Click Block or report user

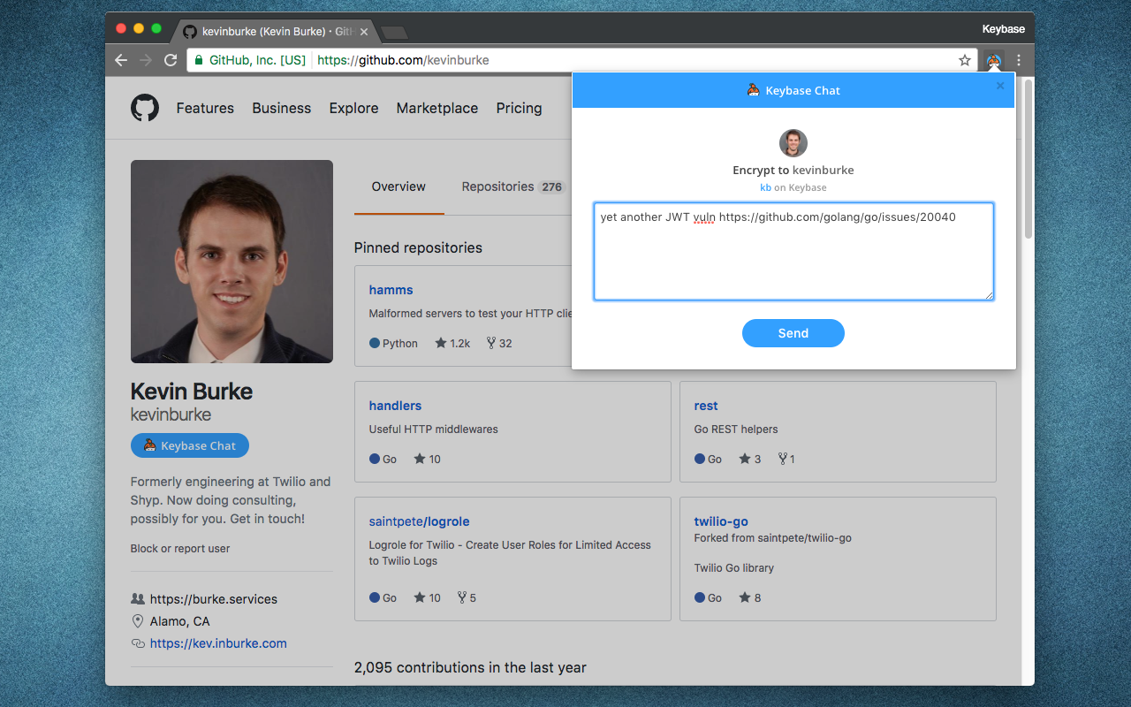pyautogui.click(x=180, y=548)
